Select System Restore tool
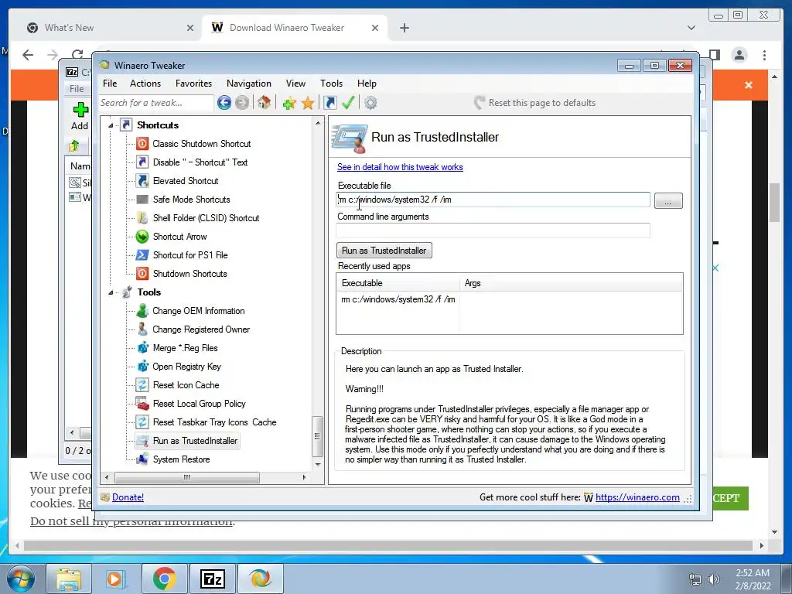The height and width of the screenshot is (594, 792). pyautogui.click(x=181, y=459)
